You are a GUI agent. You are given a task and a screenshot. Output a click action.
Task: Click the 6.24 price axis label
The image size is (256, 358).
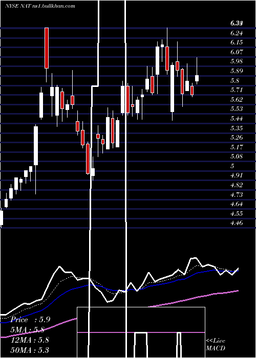pyautogui.click(x=237, y=33)
